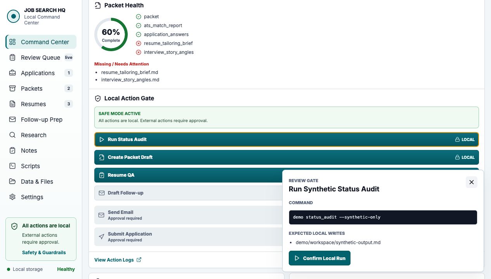This screenshot has width=491, height=279.
Task: Open Command Center in sidebar
Action: pos(41,42)
